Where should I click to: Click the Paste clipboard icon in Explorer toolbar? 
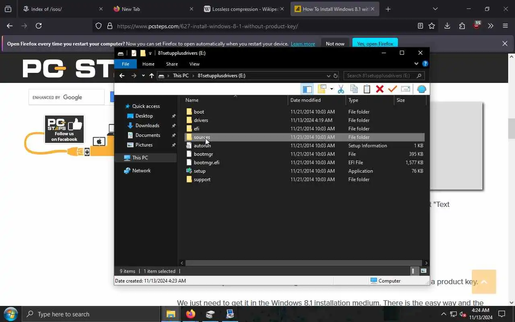[367, 89]
